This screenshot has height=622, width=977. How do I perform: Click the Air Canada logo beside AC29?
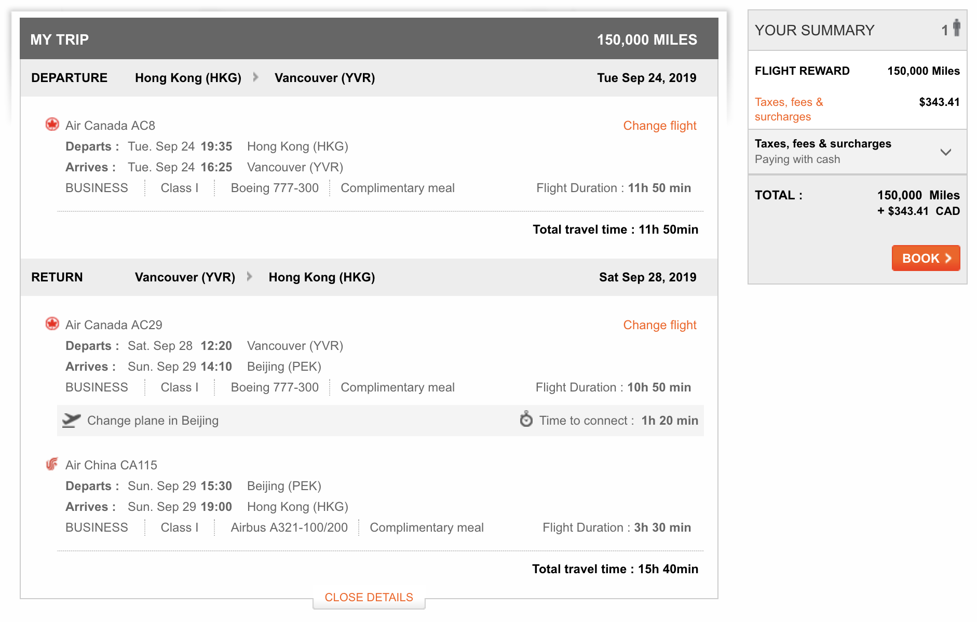[x=52, y=324]
